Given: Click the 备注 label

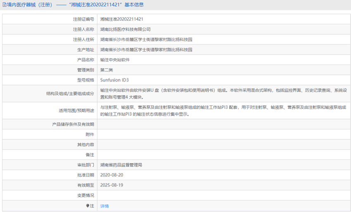Looking at the screenshot, I should pos(90,155).
